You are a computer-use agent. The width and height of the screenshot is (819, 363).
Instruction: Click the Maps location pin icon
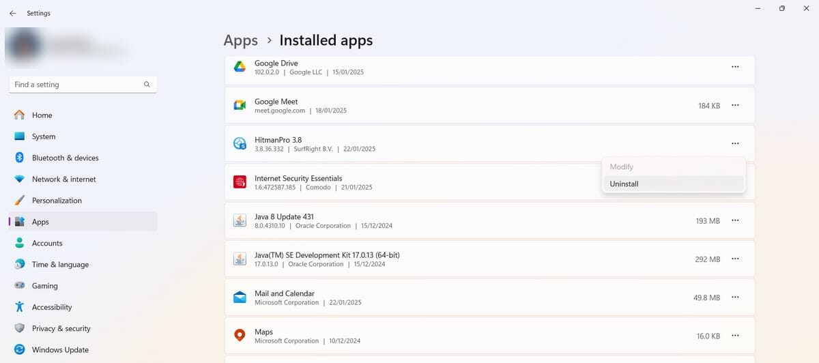[240, 336]
